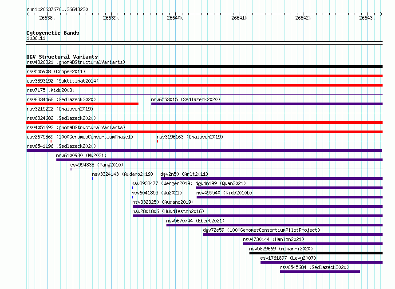Click the purple nsv6545684 variant bar

320,272
